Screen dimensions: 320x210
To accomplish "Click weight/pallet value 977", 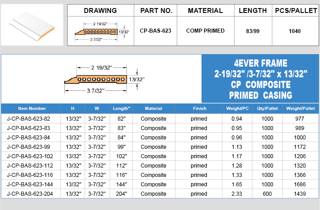I will tap(299, 118).
